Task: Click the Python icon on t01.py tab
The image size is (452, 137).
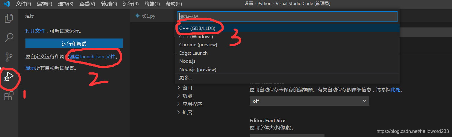Action: pyautogui.click(x=138, y=16)
